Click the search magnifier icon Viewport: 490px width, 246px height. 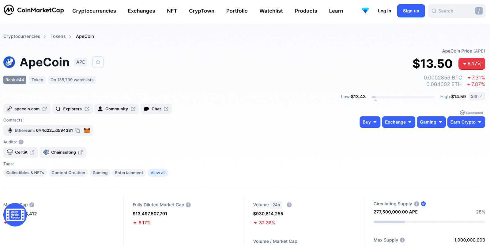click(x=434, y=11)
